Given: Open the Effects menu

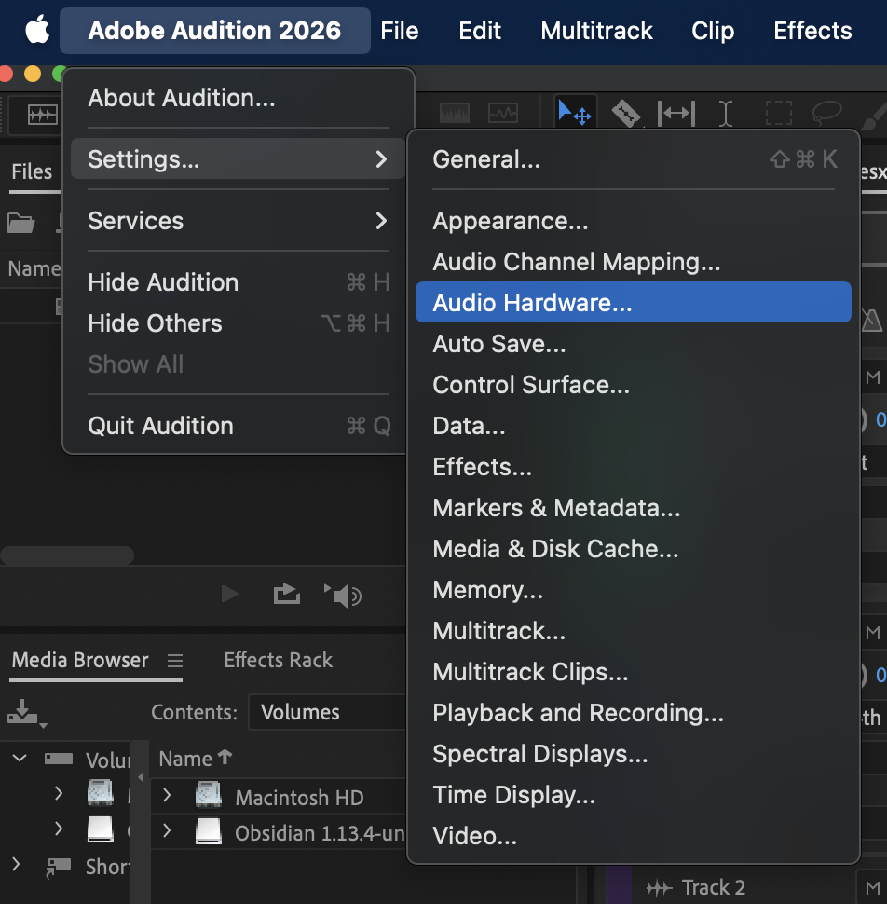Looking at the screenshot, I should coord(812,31).
